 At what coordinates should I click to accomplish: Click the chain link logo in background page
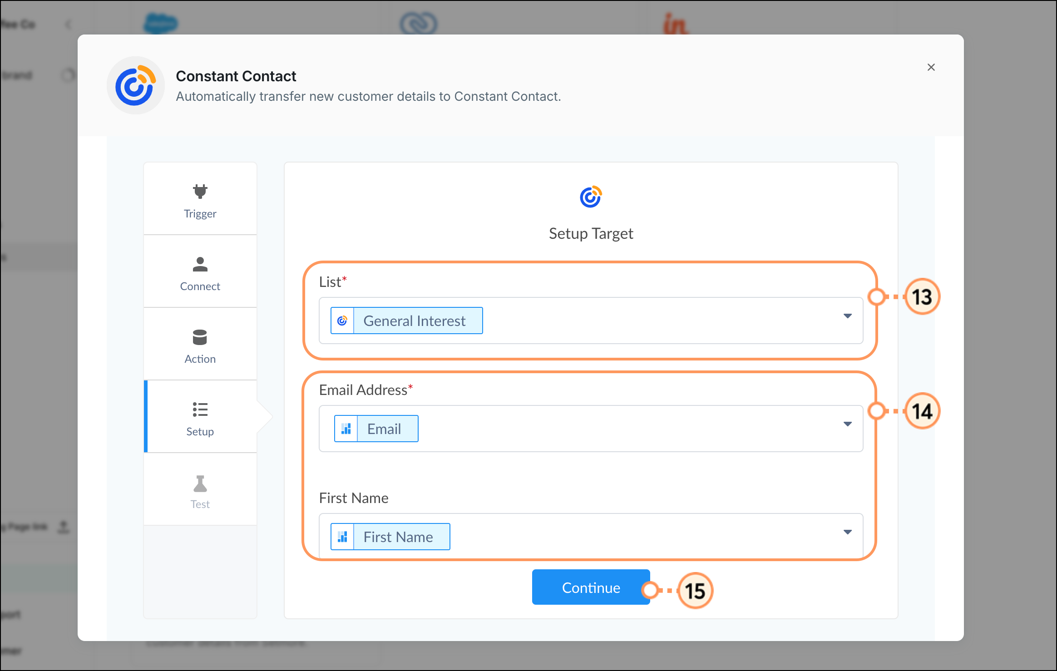click(418, 24)
